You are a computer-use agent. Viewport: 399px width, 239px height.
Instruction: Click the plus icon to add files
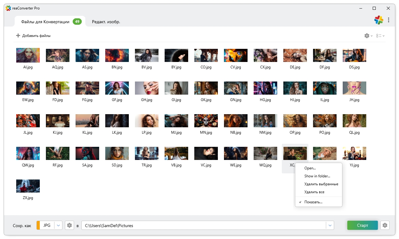[x=18, y=36]
